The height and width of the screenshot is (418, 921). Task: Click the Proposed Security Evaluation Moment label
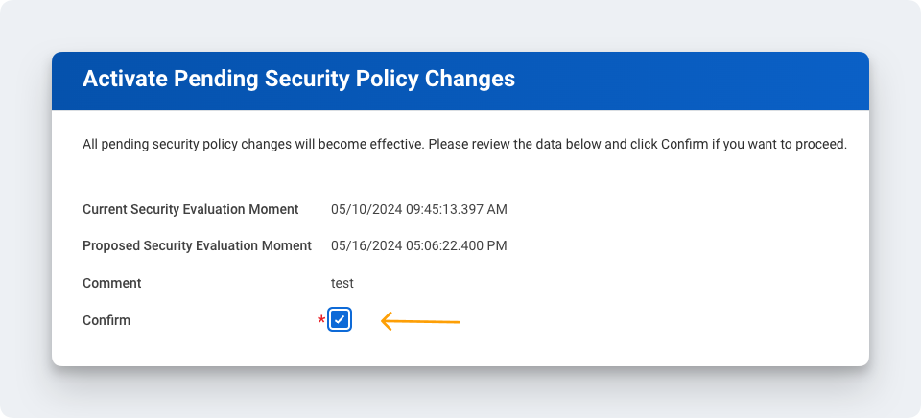click(x=197, y=245)
